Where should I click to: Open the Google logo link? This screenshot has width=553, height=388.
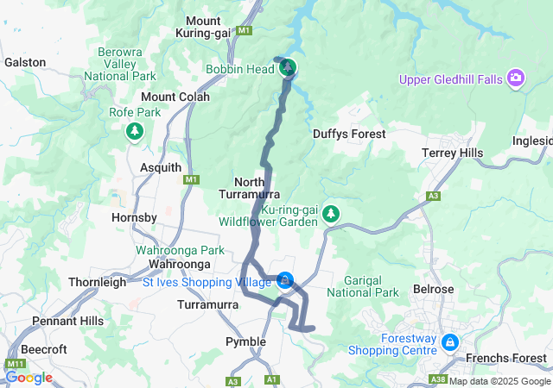point(29,378)
